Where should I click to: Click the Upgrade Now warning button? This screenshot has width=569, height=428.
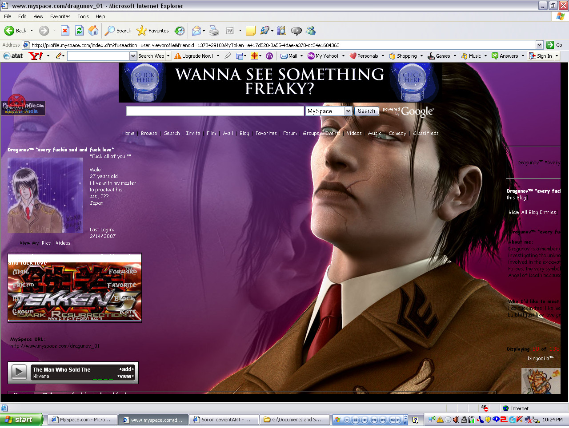click(194, 56)
